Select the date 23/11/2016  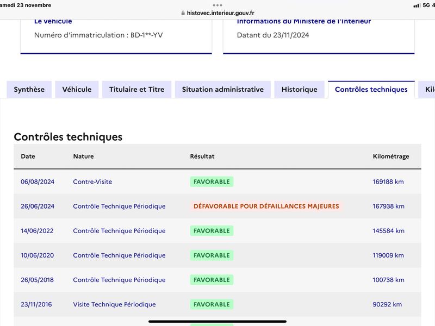[36, 304]
